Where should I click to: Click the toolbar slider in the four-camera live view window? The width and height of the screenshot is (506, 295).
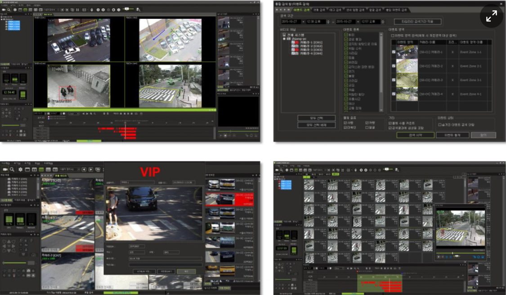[127, 9]
